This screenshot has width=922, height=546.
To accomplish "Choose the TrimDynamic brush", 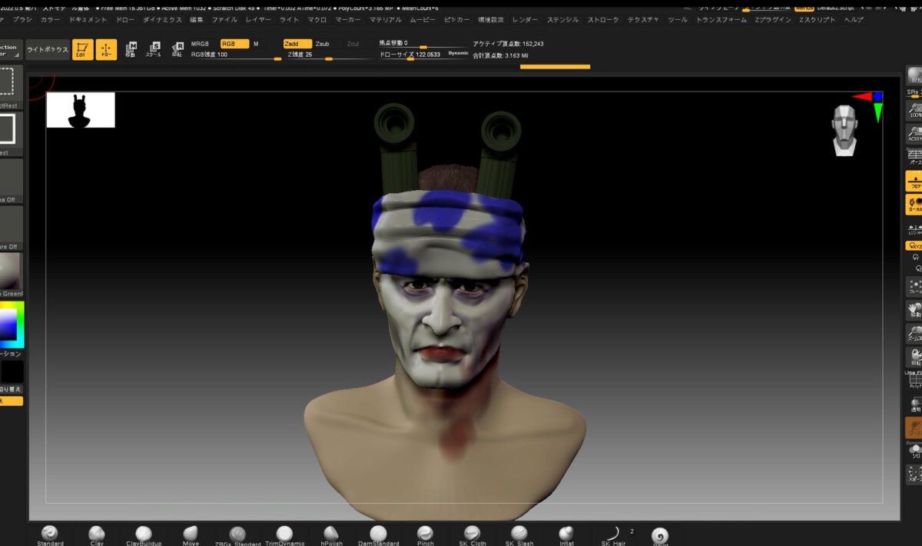I will (284, 534).
